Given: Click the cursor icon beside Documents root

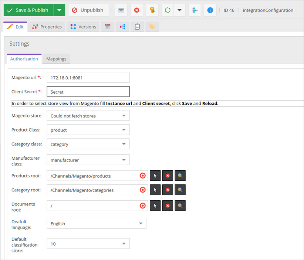Looking at the screenshot, I should pyautogui.click(x=155, y=206).
